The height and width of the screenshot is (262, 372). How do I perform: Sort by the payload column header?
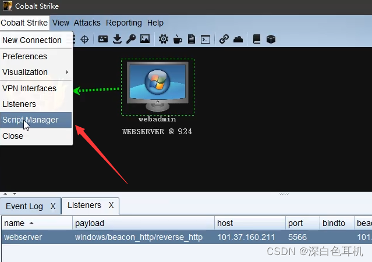144,223
